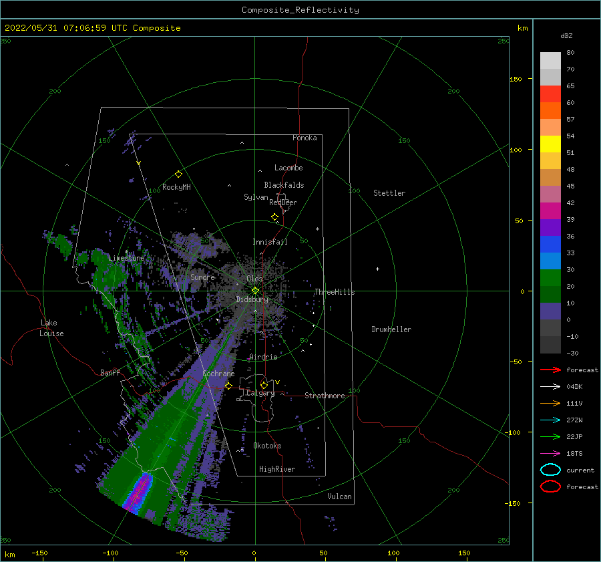The width and height of the screenshot is (601, 562).
Task: Click the Innisfail label
Action: (x=270, y=242)
